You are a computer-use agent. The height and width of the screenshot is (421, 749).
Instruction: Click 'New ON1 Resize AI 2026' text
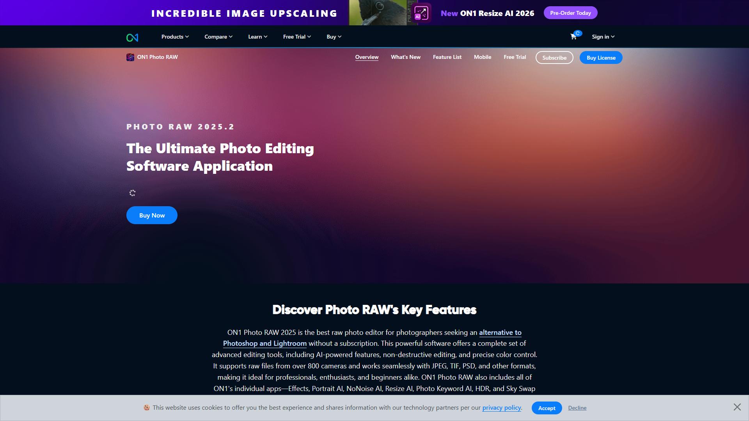tap(487, 13)
